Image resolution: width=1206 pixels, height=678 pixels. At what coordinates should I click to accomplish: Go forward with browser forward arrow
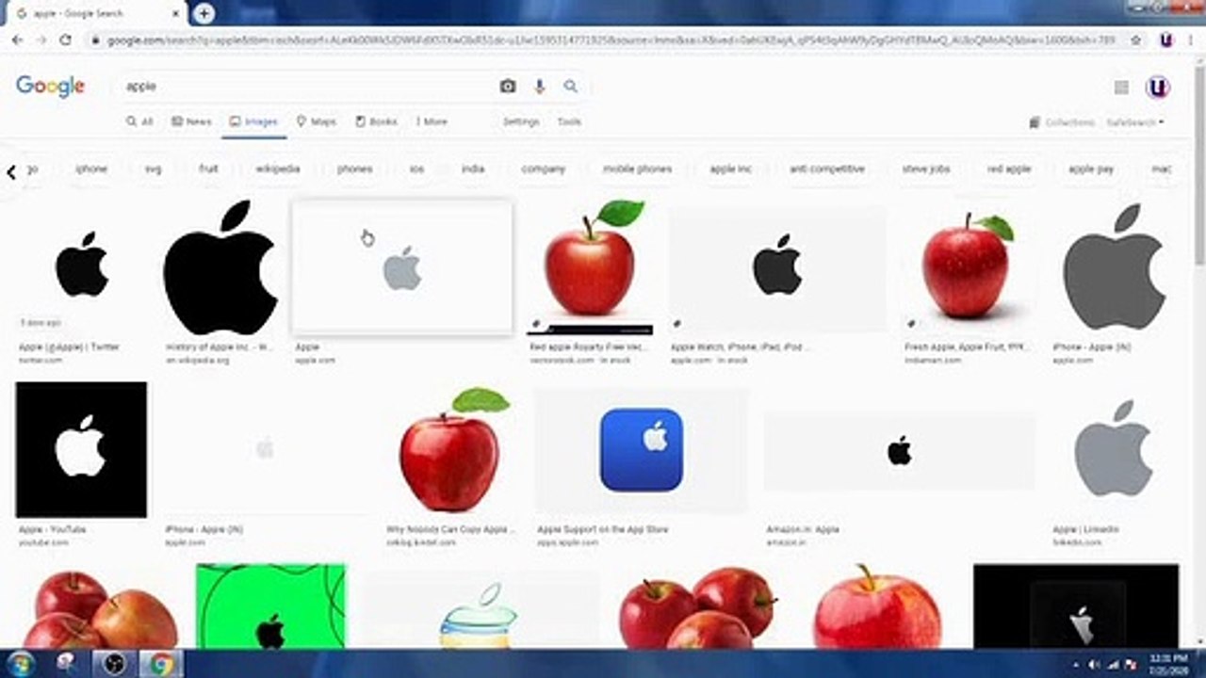coord(41,40)
